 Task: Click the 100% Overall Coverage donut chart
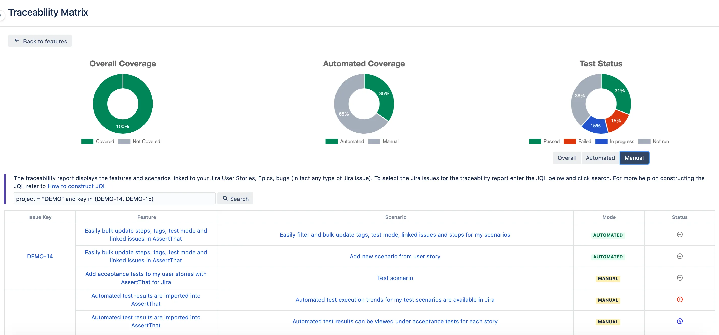(x=123, y=126)
